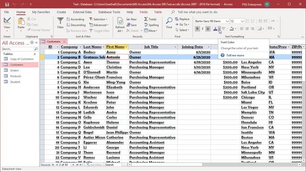Click the Find binoculars icon
306x172 pixels.
(169, 21)
